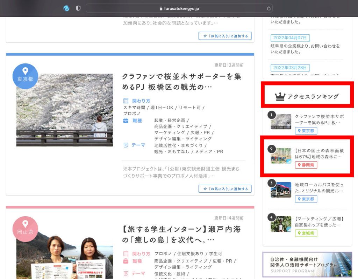Click the お気に入りに追加する button on the sakura project
This screenshot has height=279, width=358.
pyautogui.click(x=225, y=189)
